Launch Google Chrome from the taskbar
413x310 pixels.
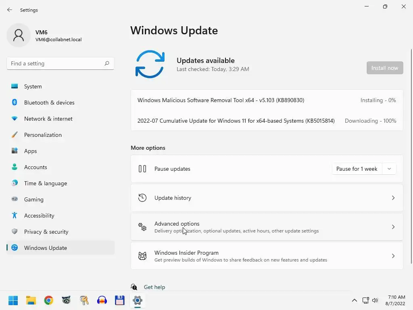[49, 300]
